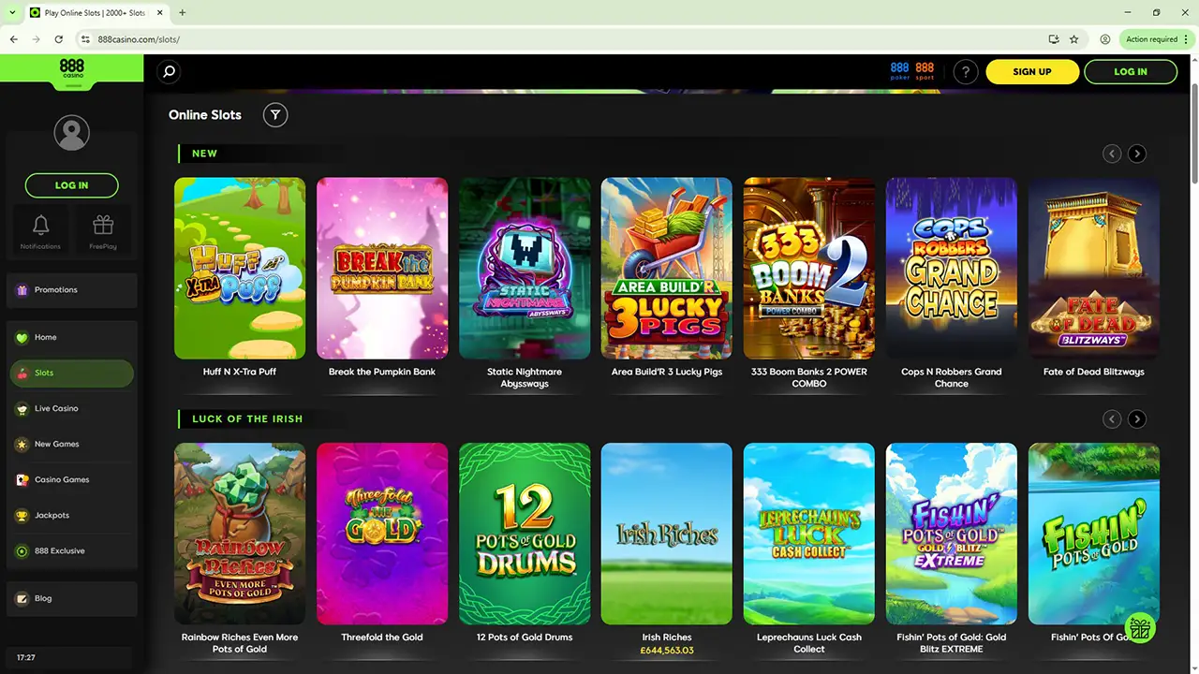Screen dimensions: 1199x674
Task: Open the search magnifier icon
Action: click(x=169, y=71)
